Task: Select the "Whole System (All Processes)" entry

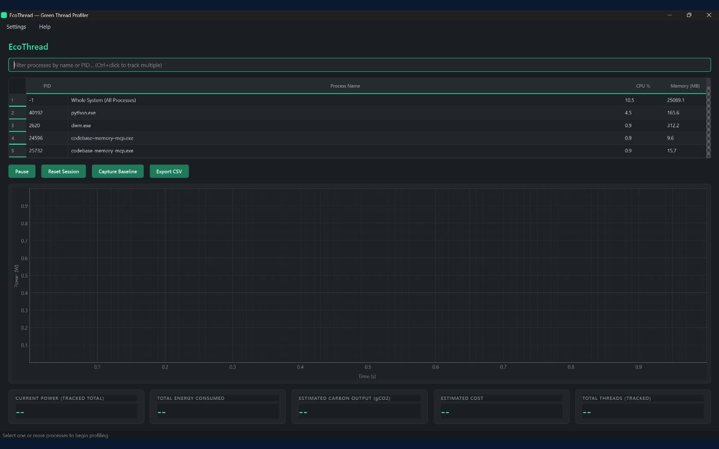Action: [103, 100]
